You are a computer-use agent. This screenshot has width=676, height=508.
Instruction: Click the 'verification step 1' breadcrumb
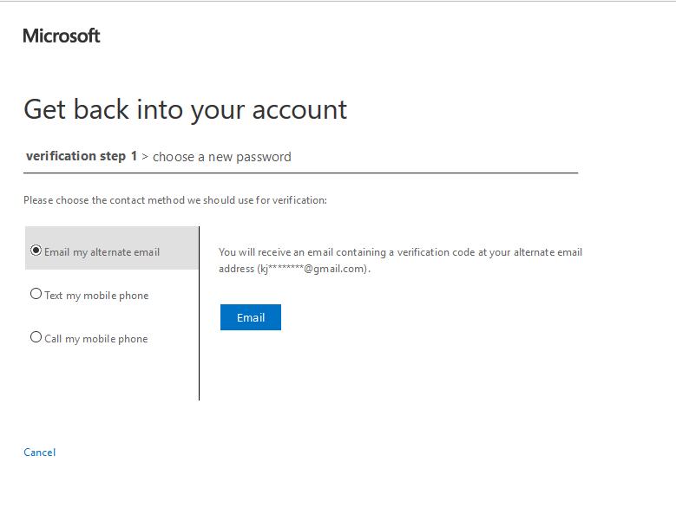pyautogui.click(x=82, y=157)
